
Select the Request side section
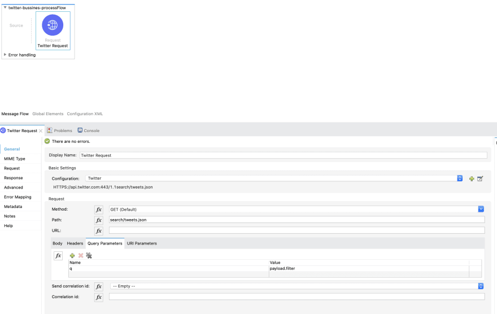[12, 168]
